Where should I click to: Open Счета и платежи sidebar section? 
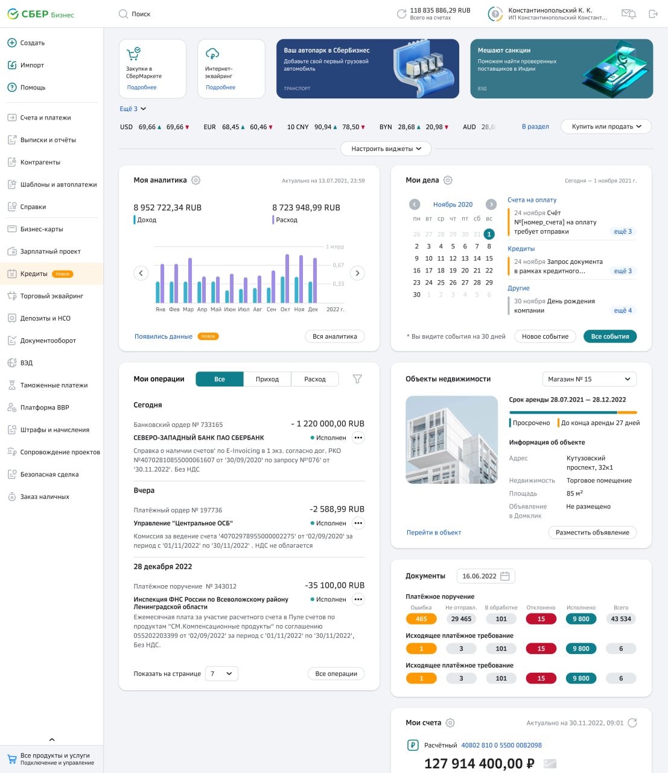pos(45,118)
